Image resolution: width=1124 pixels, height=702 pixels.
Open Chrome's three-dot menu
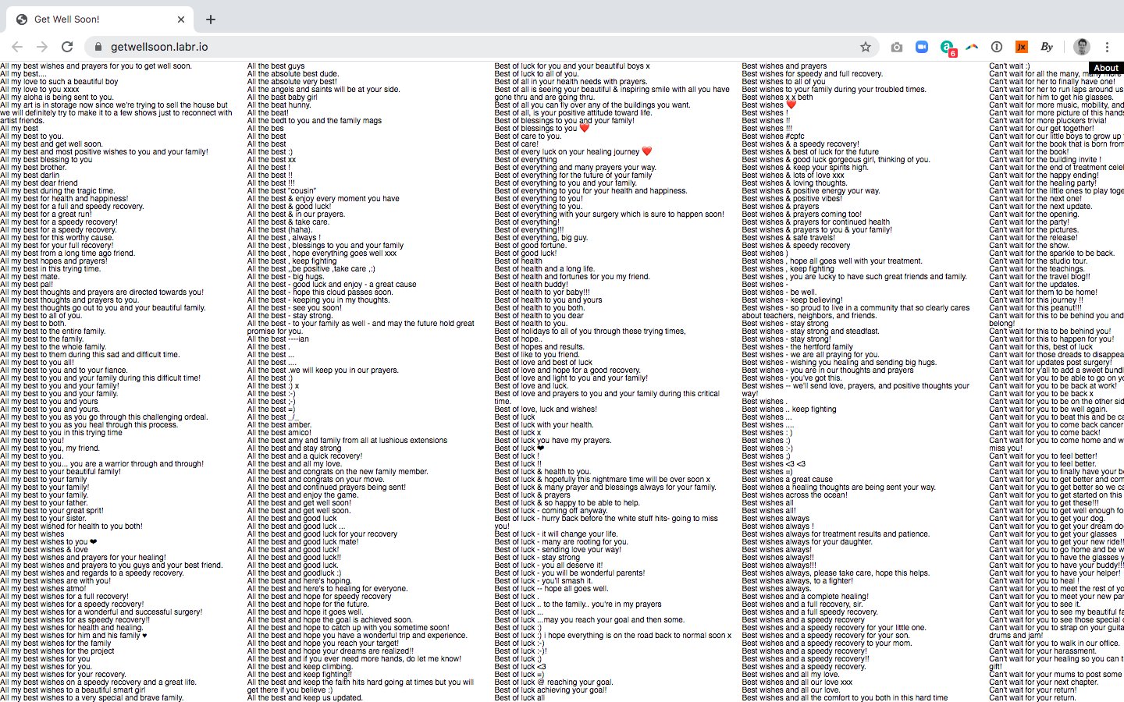(1105, 47)
